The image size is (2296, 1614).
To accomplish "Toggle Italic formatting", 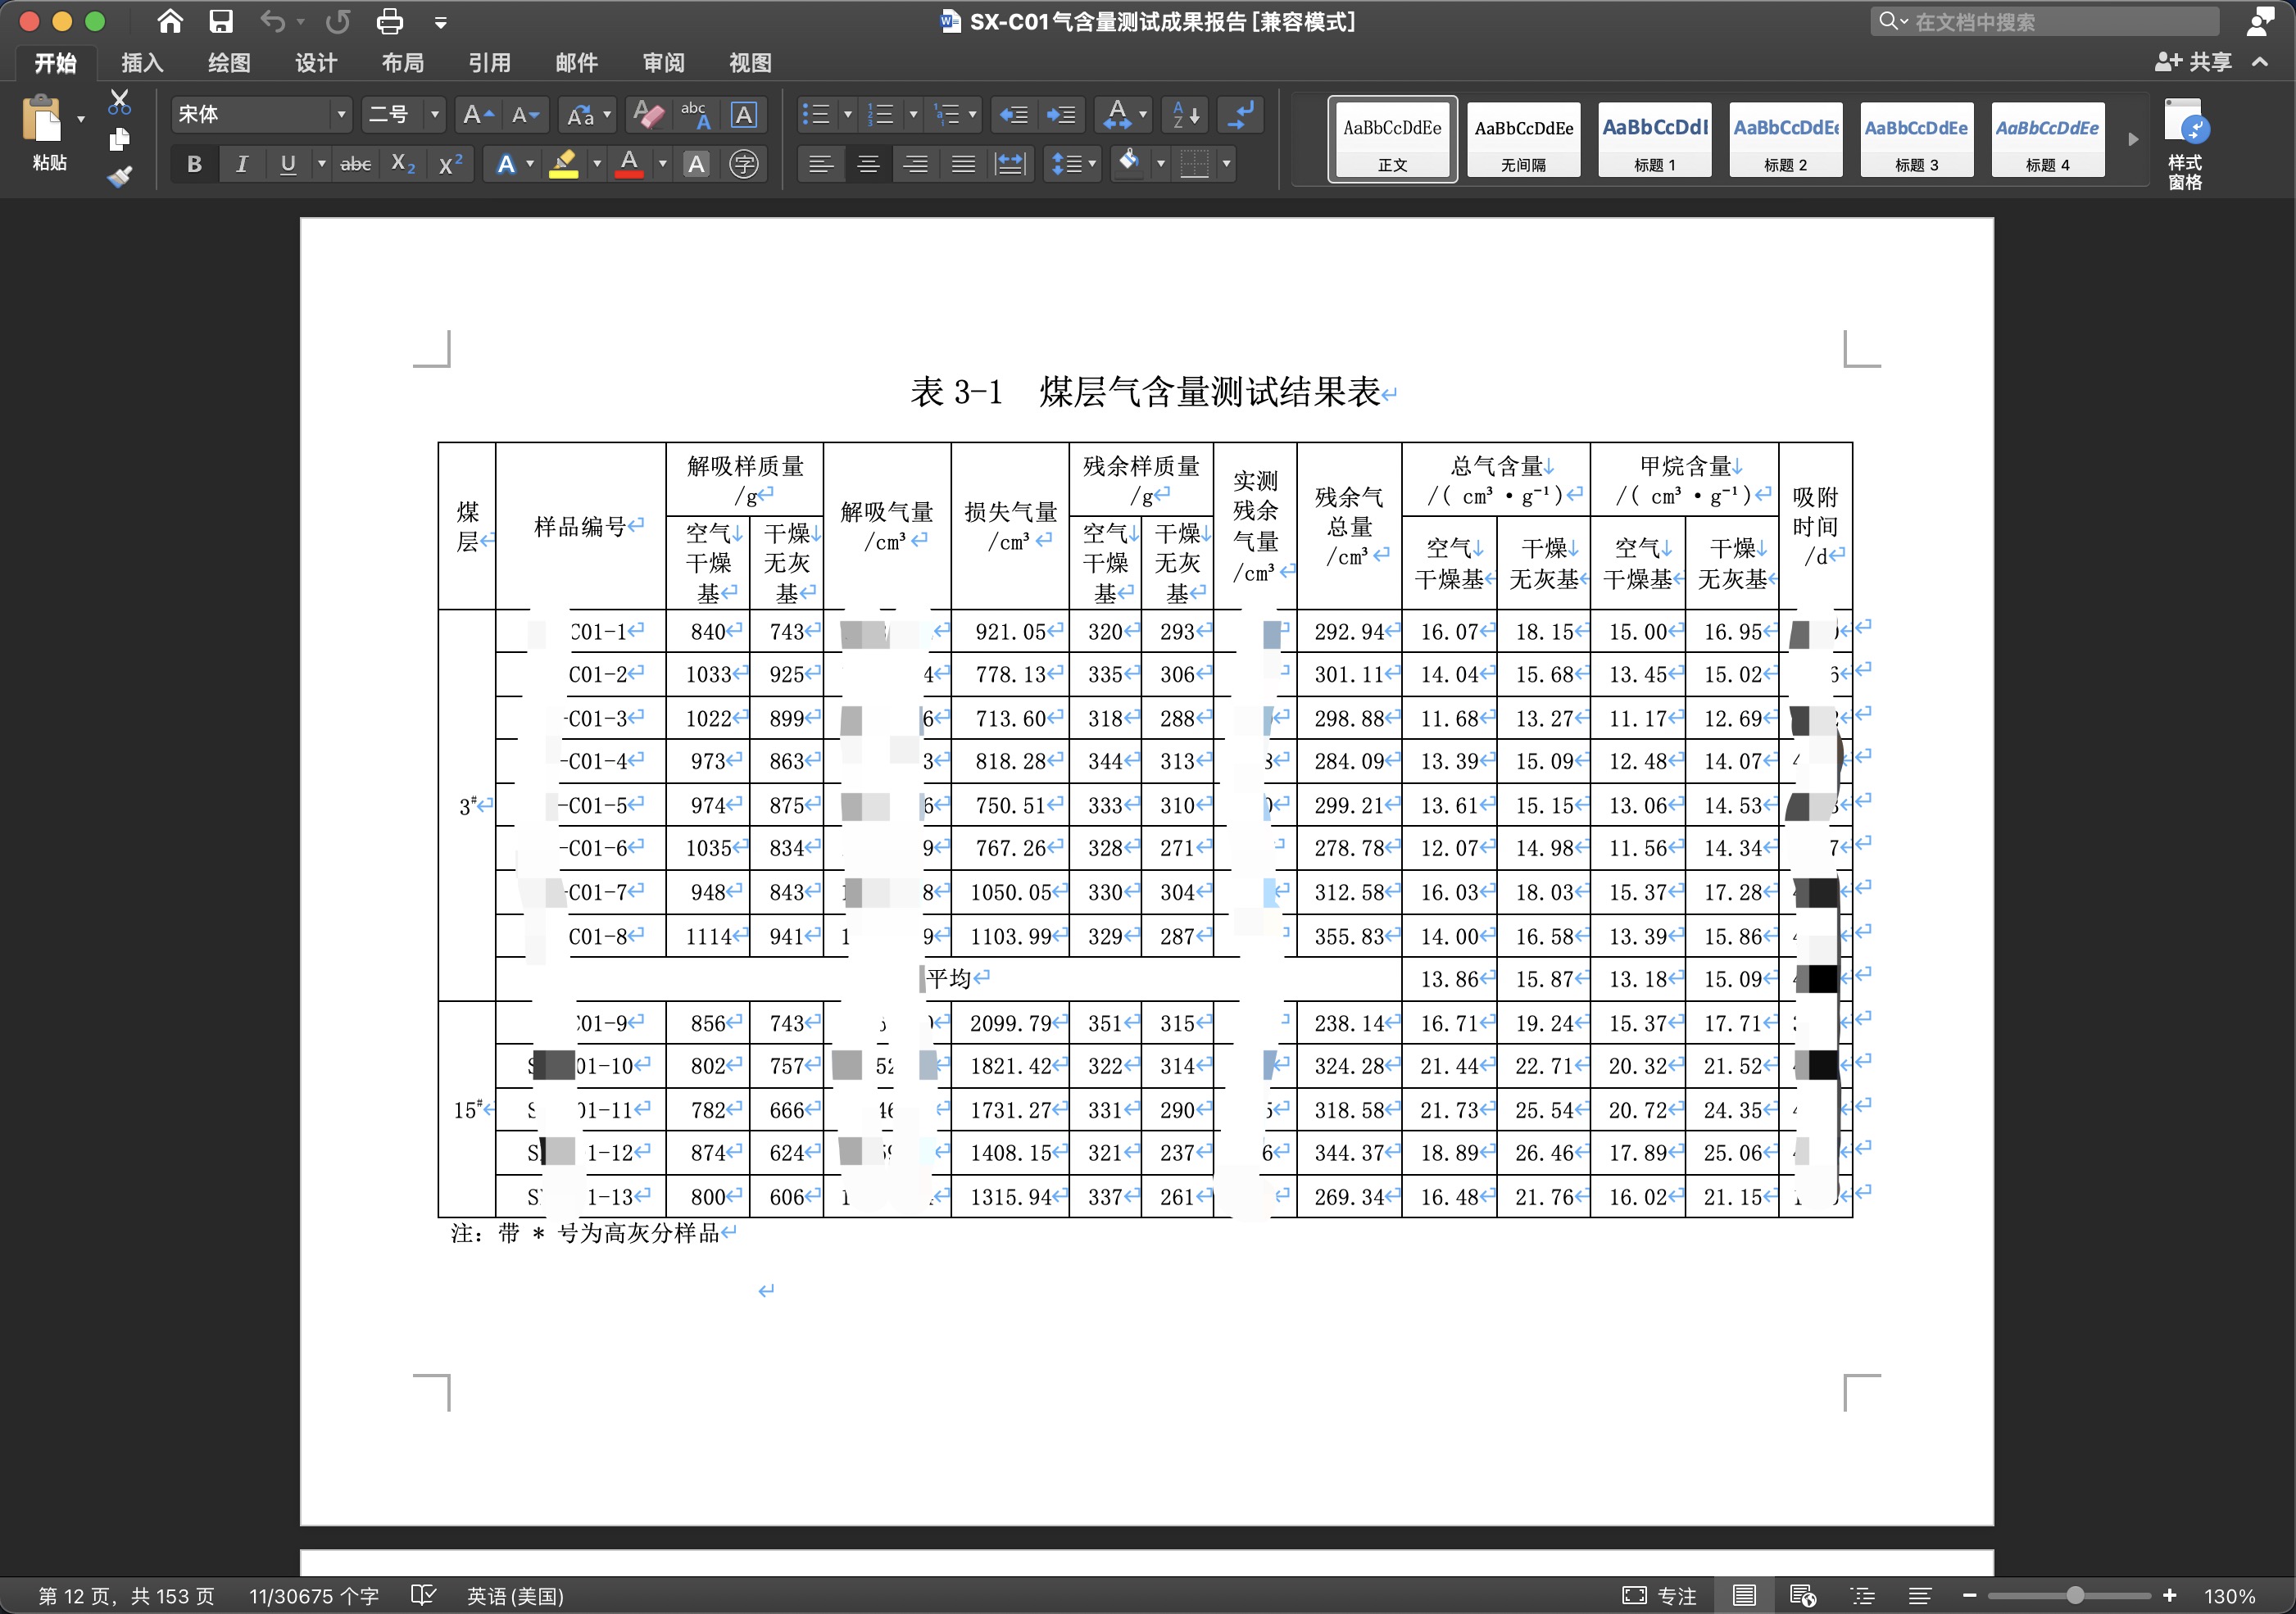I will click(x=241, y=164).
